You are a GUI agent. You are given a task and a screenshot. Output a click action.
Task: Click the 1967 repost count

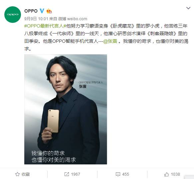(76, 174)
